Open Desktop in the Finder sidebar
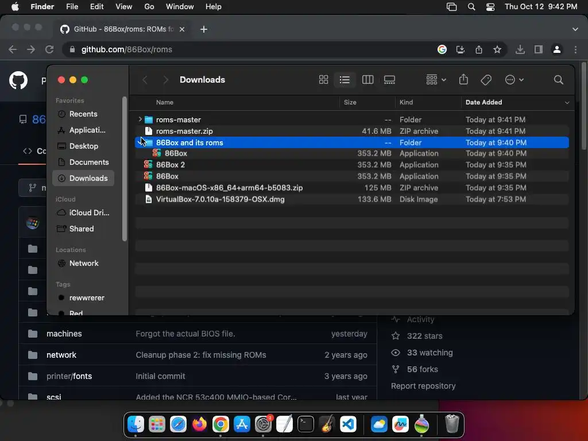Screen dimensions: 588x441 83,146
